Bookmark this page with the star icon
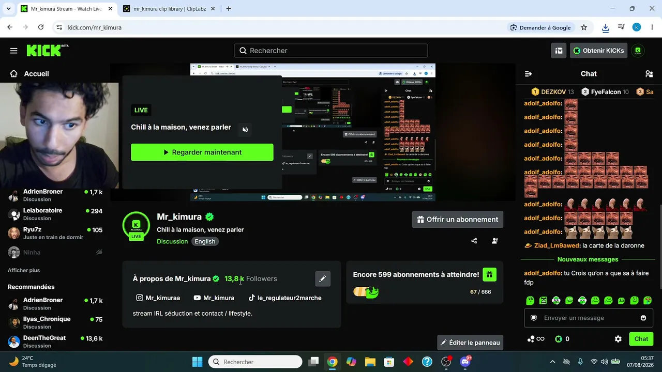 point(584,27)
